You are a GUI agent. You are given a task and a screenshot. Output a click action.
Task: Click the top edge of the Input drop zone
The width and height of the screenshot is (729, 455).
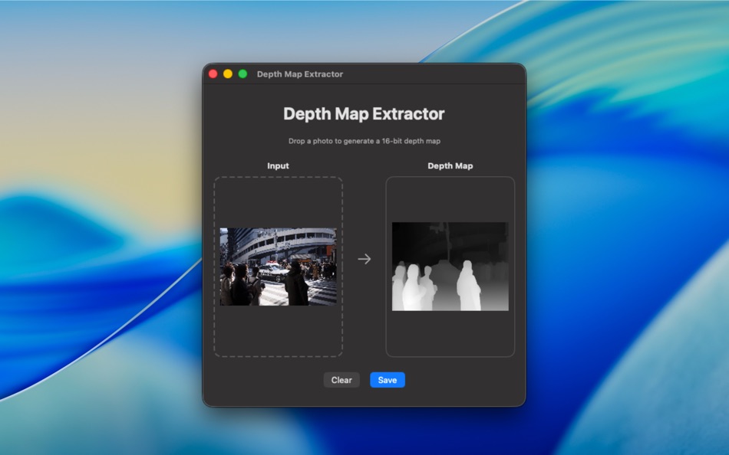pos(278,177)
